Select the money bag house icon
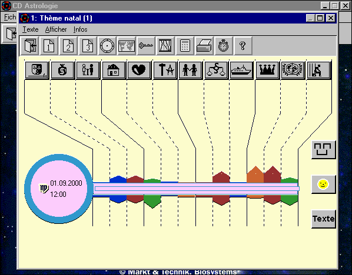This screenshot has height=275, width=352. [62, 70]
